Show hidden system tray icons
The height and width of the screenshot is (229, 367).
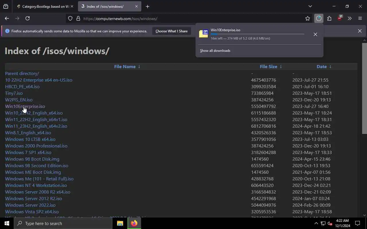pyautogui.click(x=316, y=223)
